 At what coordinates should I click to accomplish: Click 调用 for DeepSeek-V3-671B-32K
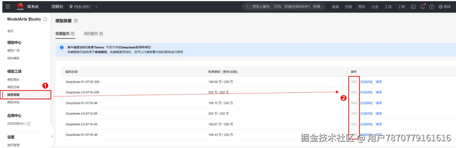point(379,92)
